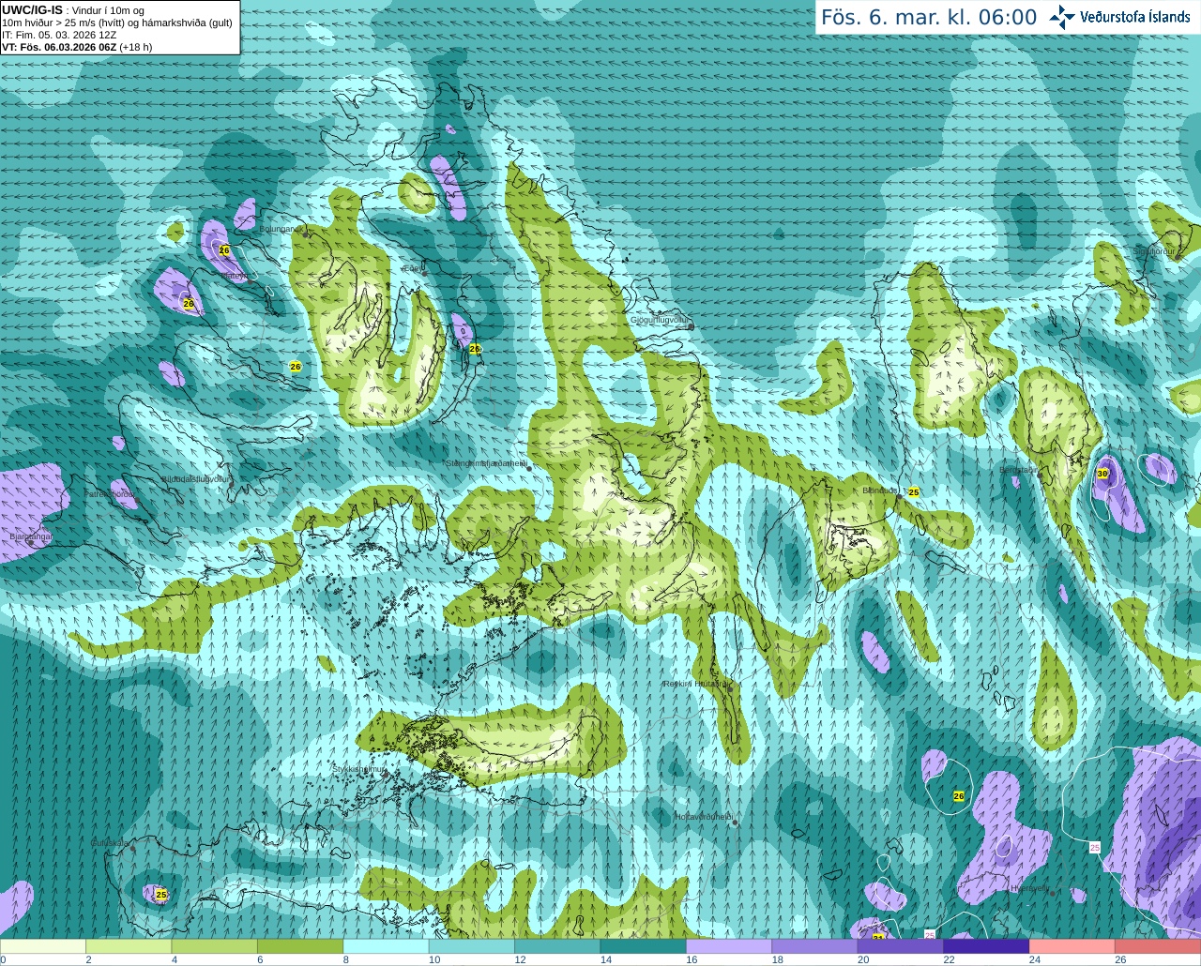Select the 'VT: Fös. 06.03.2026 06Z' line
The height and width of the screenshot is (966, 1201).
point(77,47)
